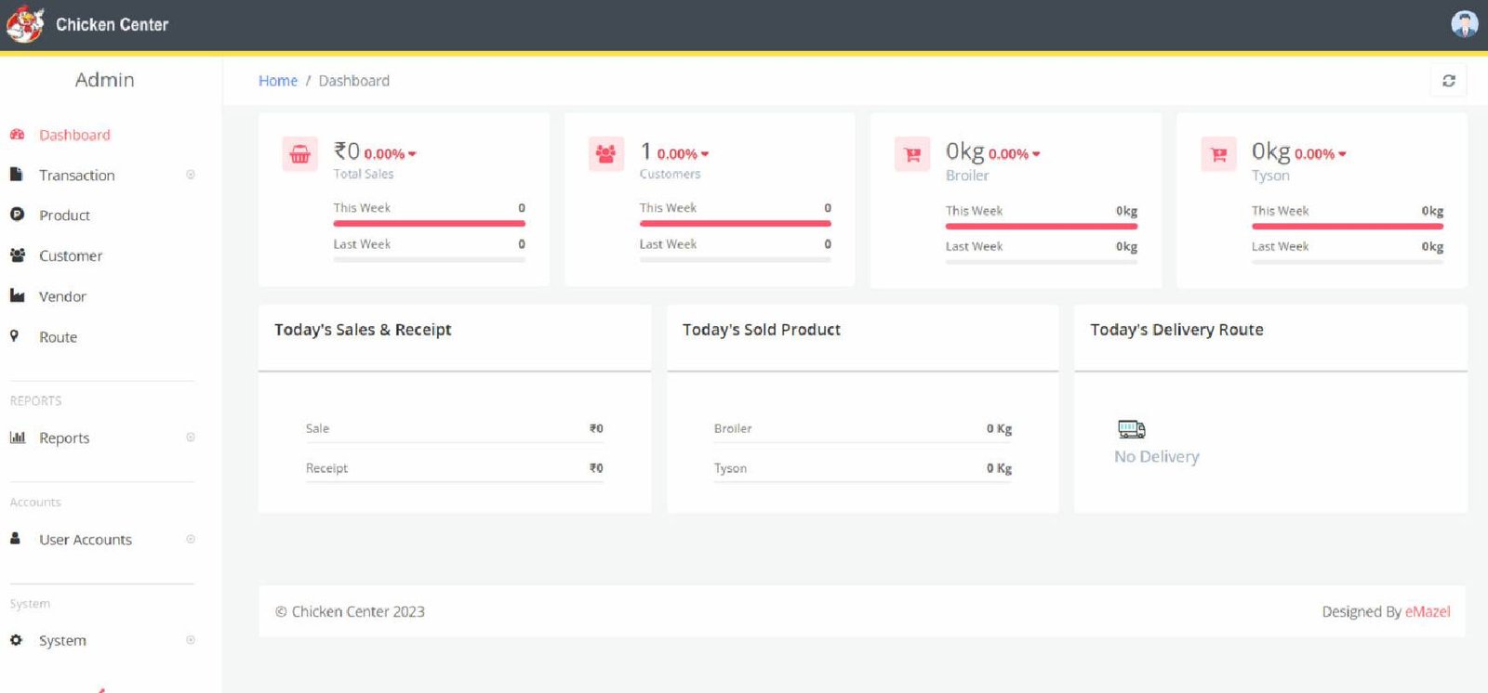1488x693 pixels.
Task: Expand the Reports submenu arrow
Action: tap(191, 438)
